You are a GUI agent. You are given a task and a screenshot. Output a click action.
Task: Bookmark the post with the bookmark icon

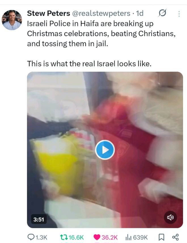161,237
